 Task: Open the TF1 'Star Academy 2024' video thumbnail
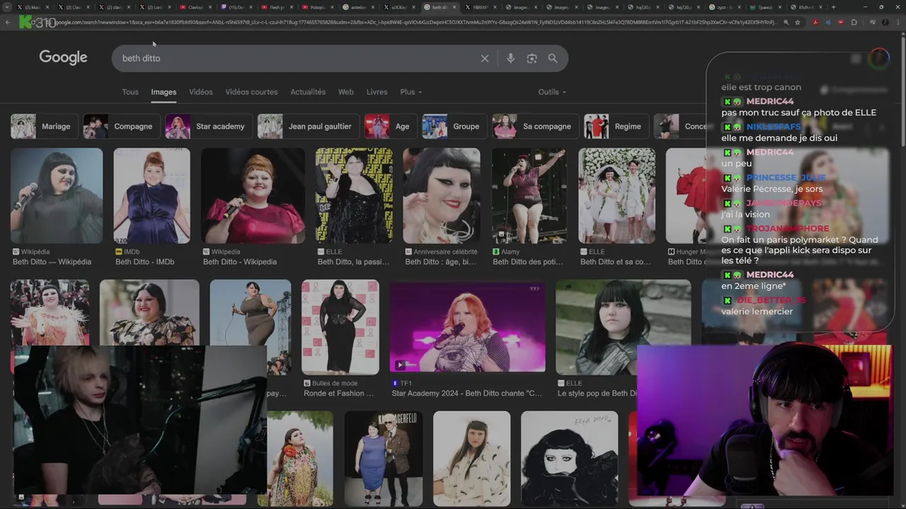[467, 326]
